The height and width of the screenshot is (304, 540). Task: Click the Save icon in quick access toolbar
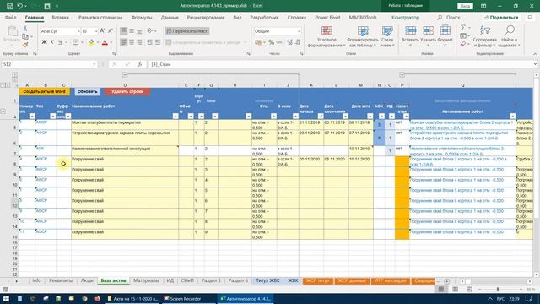coord(9,6)
